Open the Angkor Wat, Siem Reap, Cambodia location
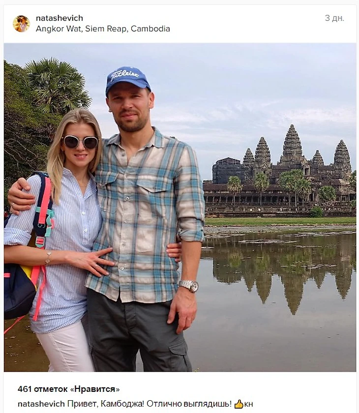The height and width of the screenshot is (413, 359). pos(103,29)
